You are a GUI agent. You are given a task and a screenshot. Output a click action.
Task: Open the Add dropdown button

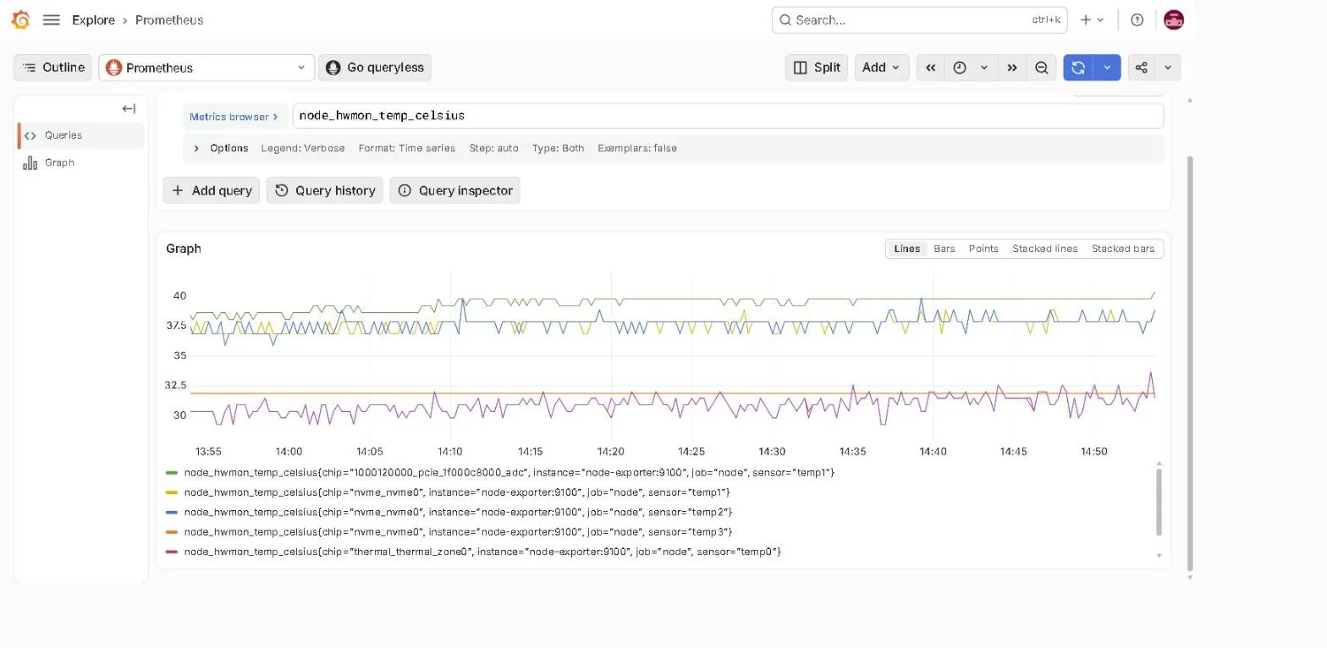(x=882, y=68)
